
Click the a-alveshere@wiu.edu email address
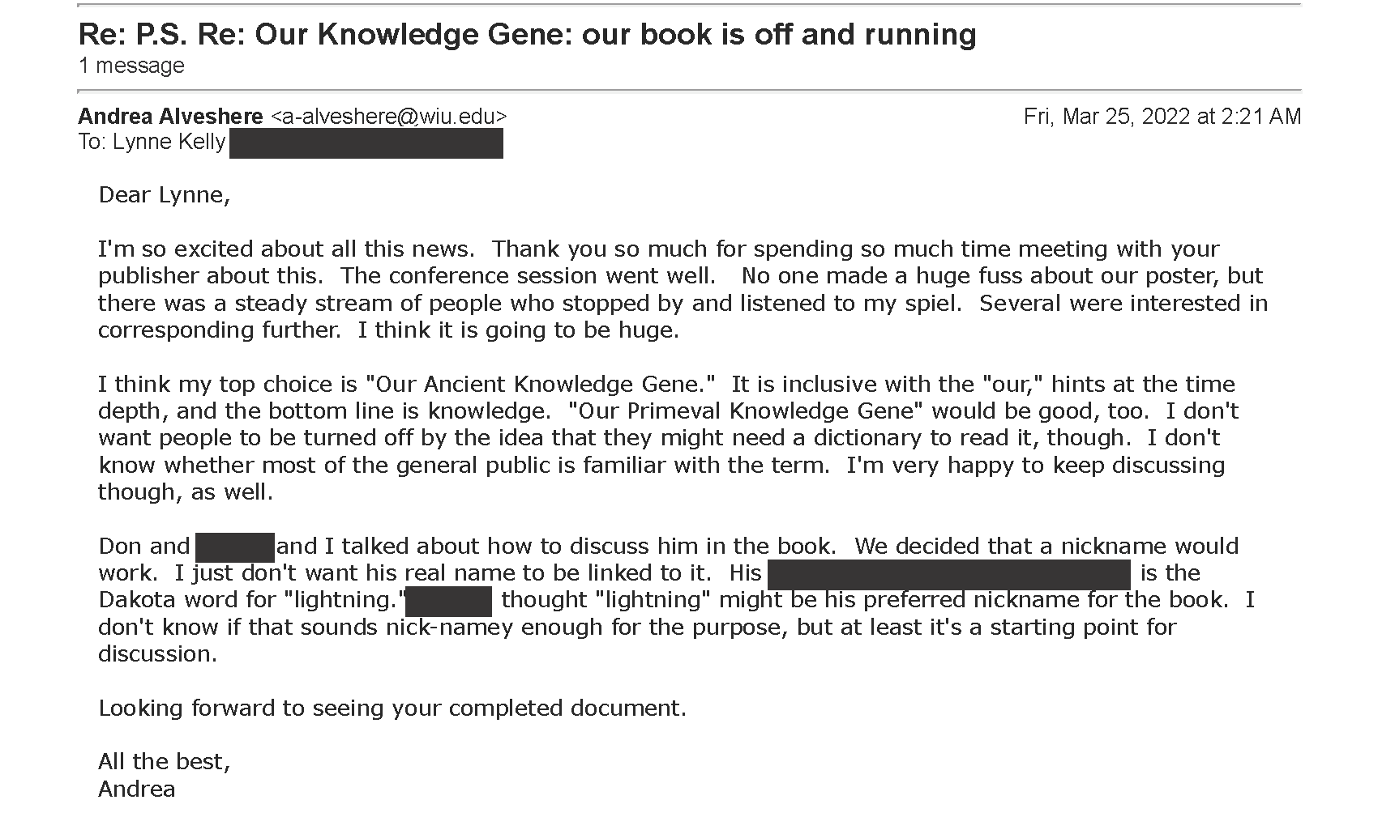pos(388,117)
